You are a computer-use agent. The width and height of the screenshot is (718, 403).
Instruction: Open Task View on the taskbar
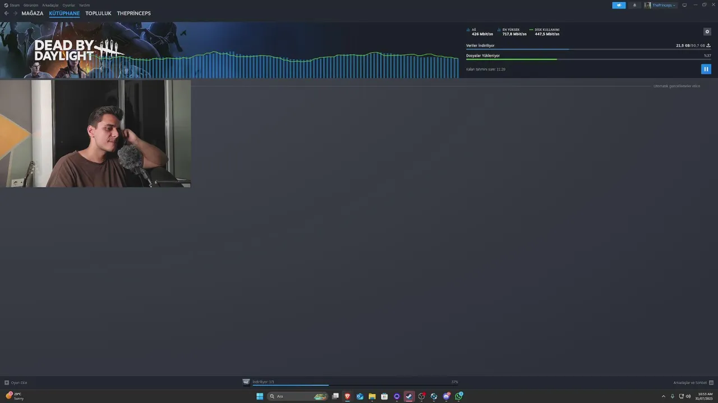point(335,396)
